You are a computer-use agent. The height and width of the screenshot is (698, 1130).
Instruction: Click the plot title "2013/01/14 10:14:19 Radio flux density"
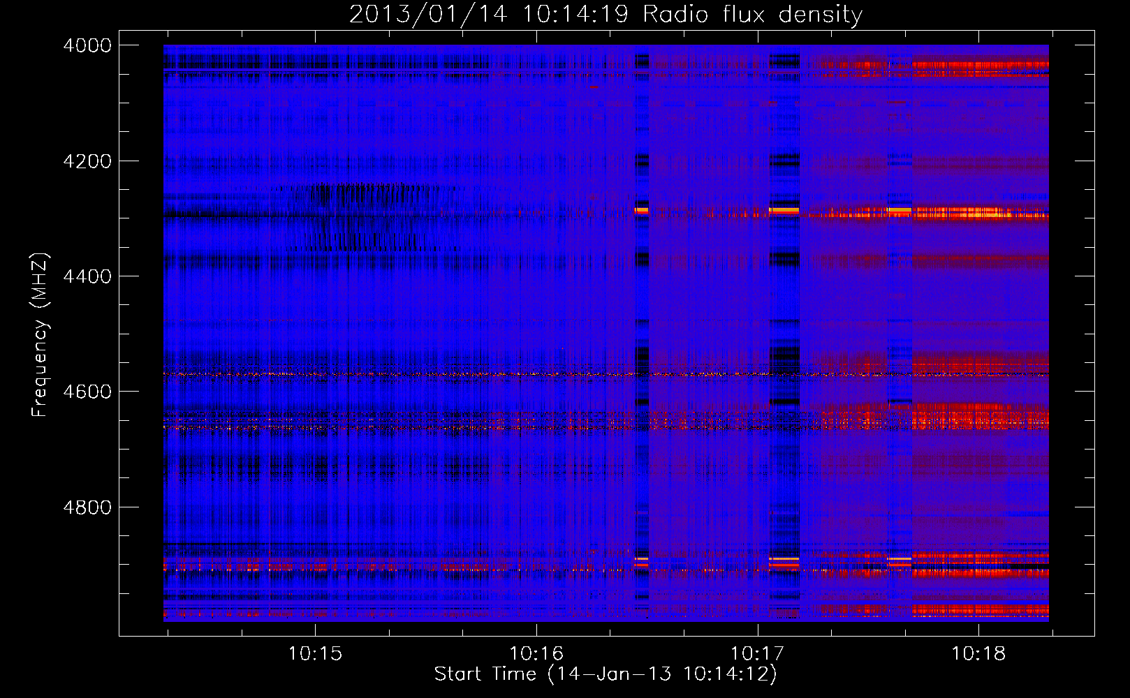tap(606, 14)
